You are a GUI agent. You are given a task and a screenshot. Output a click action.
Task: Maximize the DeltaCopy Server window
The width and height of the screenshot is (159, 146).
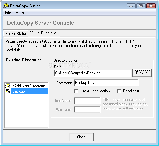tap(141, 6)
